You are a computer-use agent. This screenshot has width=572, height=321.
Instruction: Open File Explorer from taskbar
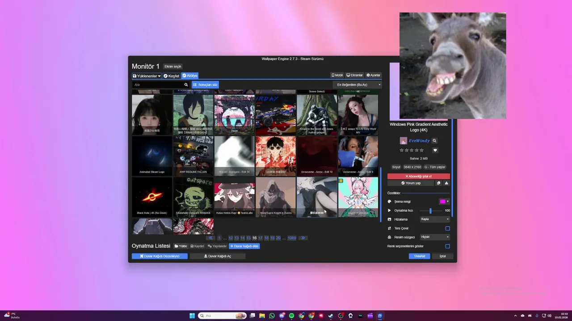click(x=262, y=316)
